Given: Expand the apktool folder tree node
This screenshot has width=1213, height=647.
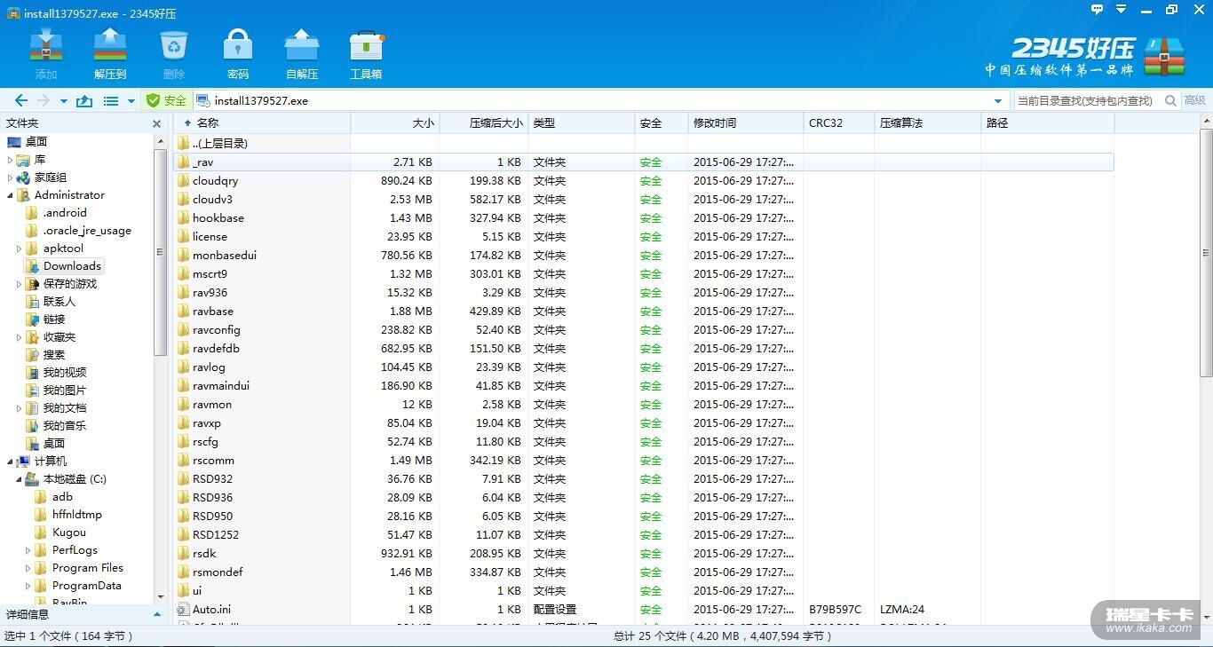Looking at the screenshot, I should (20, 249).
